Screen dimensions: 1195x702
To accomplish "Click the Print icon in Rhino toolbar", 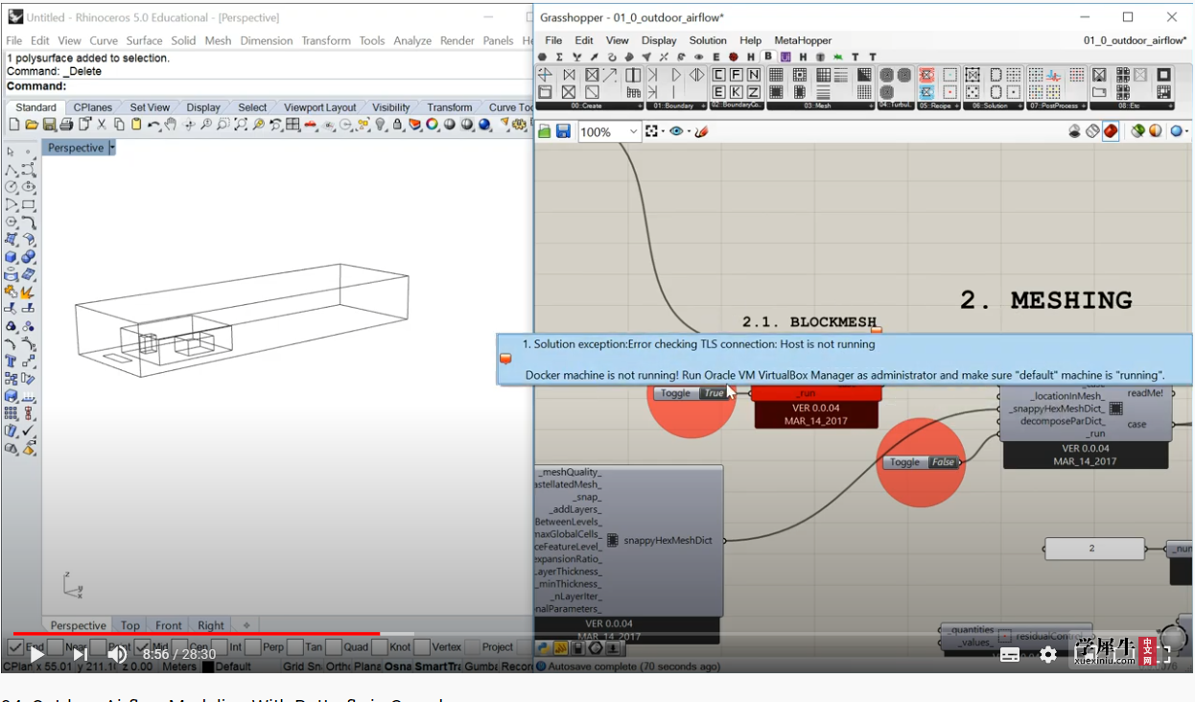I will tap(66, 125).
